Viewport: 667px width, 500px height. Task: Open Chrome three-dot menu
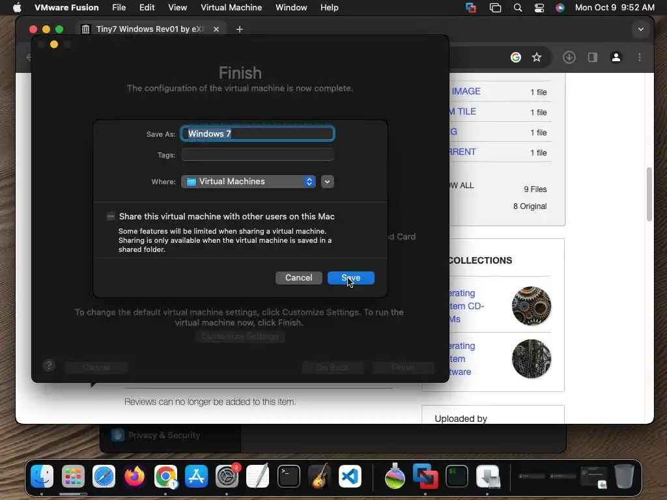coord(640,57)
